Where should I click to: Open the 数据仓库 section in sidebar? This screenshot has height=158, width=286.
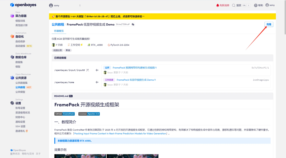12,57
